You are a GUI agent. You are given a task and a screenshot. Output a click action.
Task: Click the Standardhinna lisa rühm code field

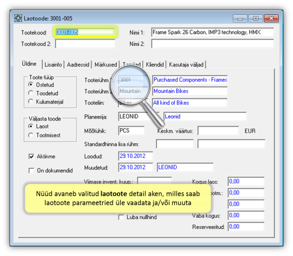pyautogui.click(x=175, y=144)
